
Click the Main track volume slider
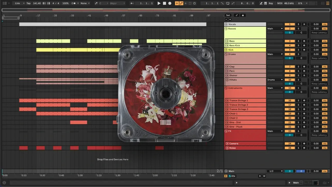coord(290,171)
